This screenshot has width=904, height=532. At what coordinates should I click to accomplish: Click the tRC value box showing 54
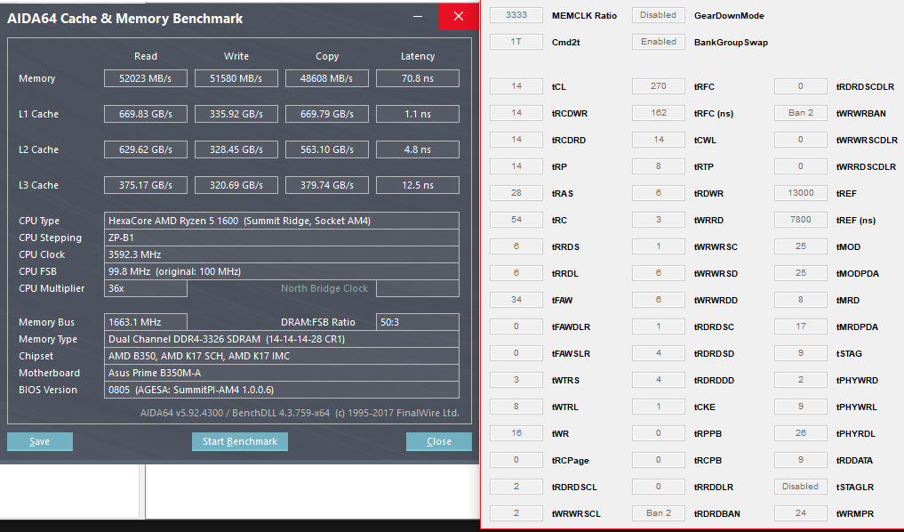point(516,219)
